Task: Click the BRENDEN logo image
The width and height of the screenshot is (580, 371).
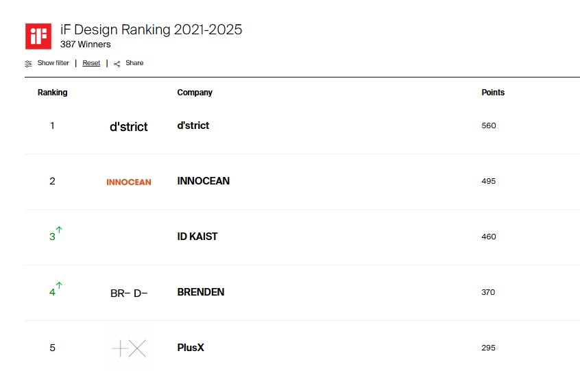Action: (x=129, y=293)
